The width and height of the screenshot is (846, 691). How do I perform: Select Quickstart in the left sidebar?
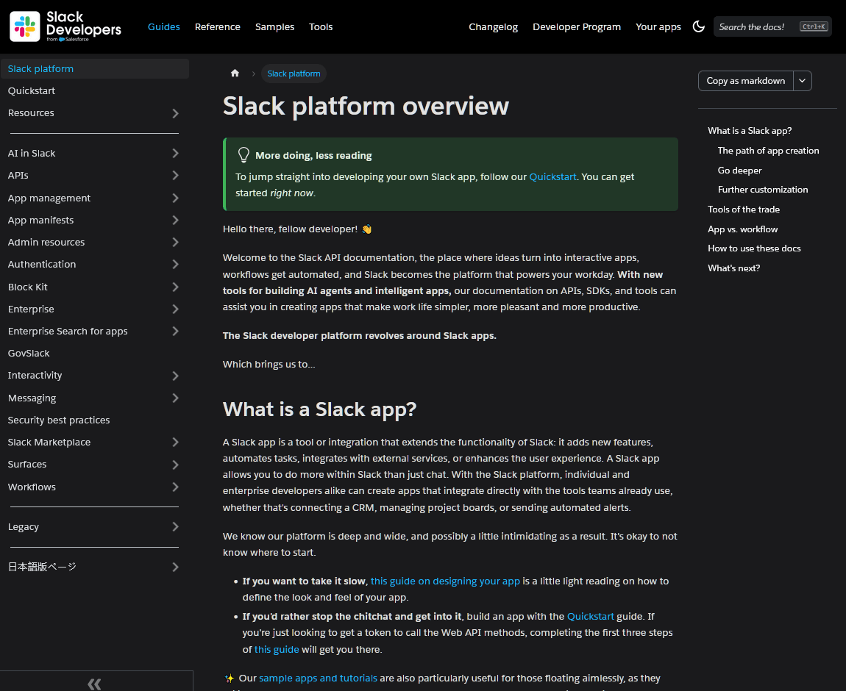32,90
